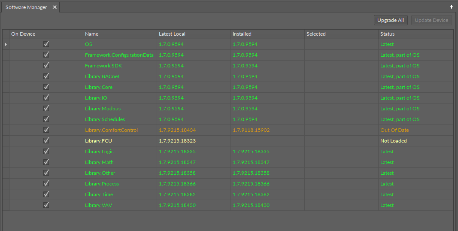Toggle the On Device checkbox for Library.Other

coord(46,173)
